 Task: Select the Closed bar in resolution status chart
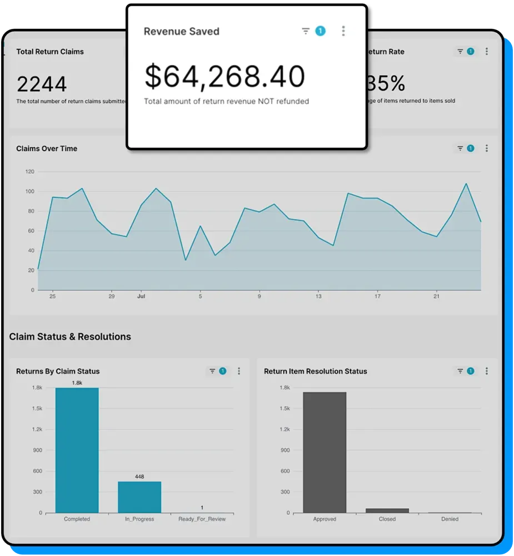387,509
